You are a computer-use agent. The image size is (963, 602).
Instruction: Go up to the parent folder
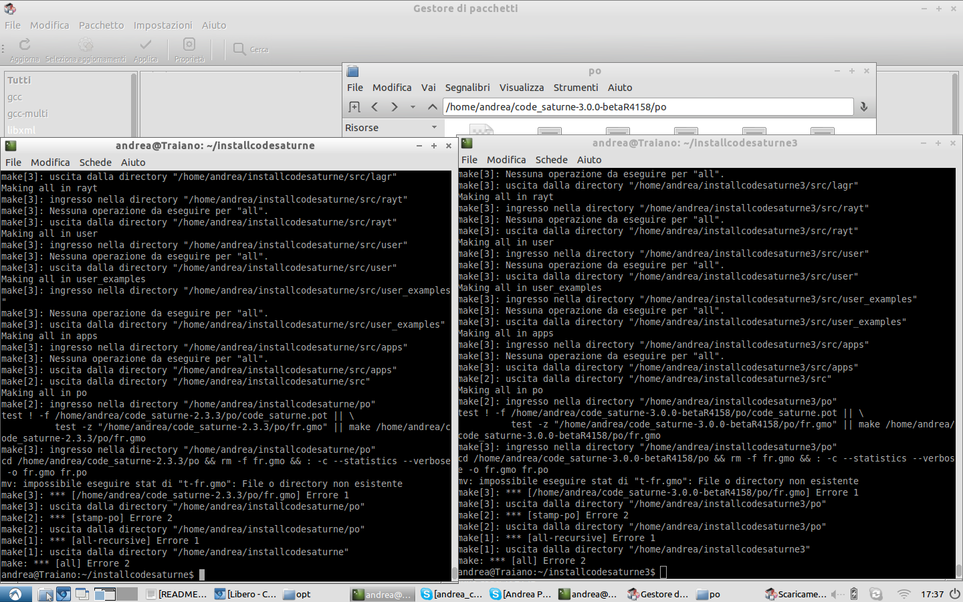coord(433,107)
